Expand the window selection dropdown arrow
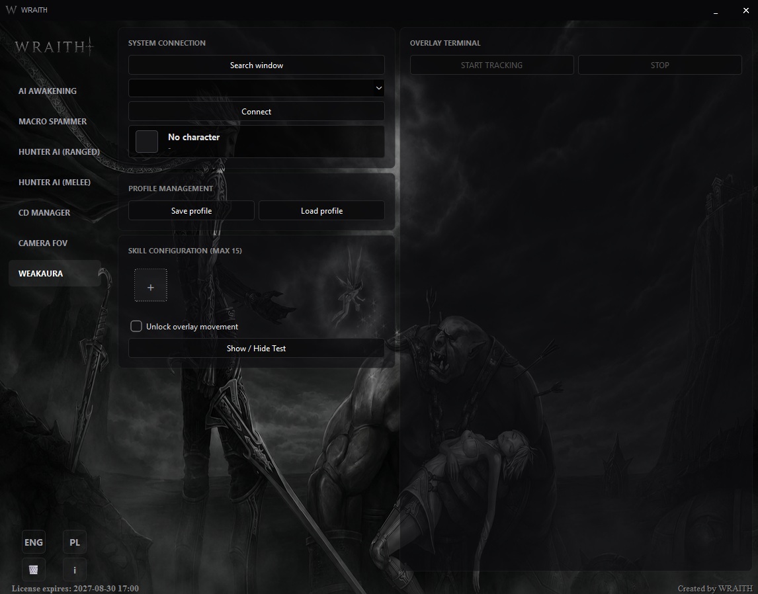The width and height of the screenshot is (758, 594). pos(378,88)
